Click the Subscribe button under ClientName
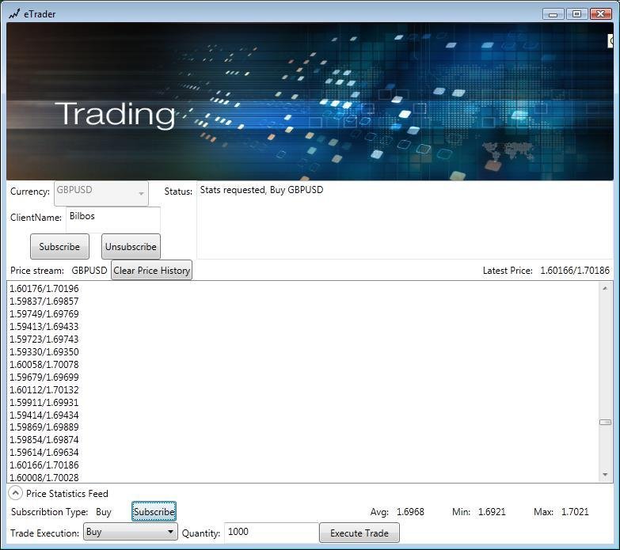620x550 pixels. click(x=59, y=247)
